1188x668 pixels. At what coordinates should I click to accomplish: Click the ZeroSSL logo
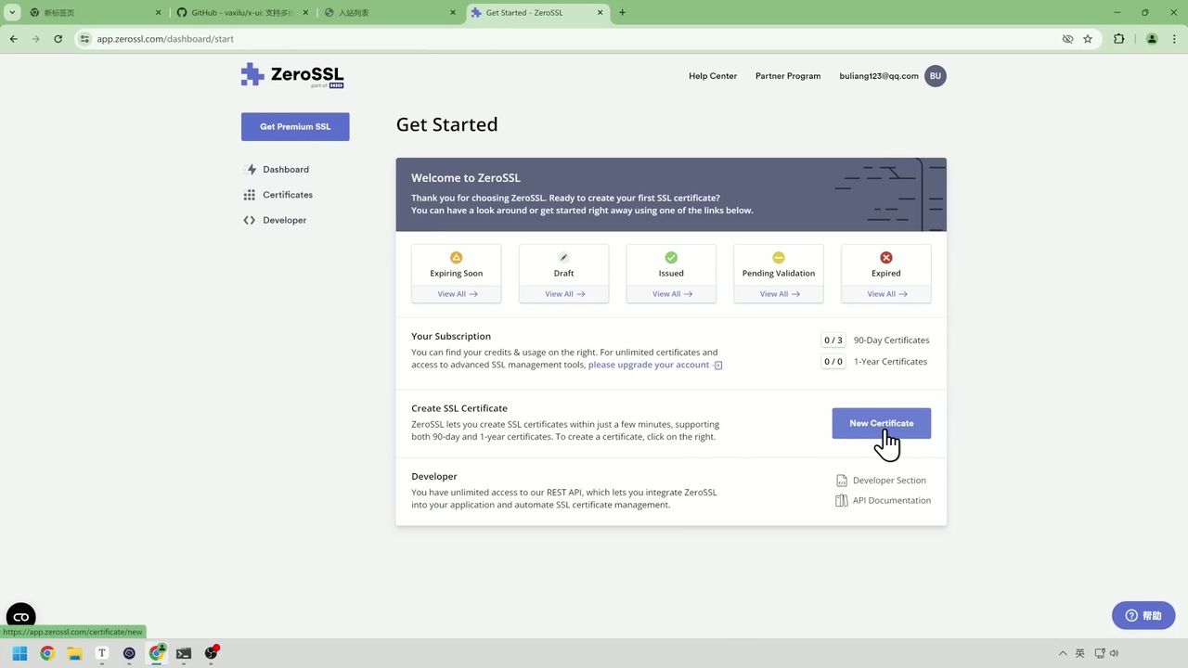[x=291, y=75]
